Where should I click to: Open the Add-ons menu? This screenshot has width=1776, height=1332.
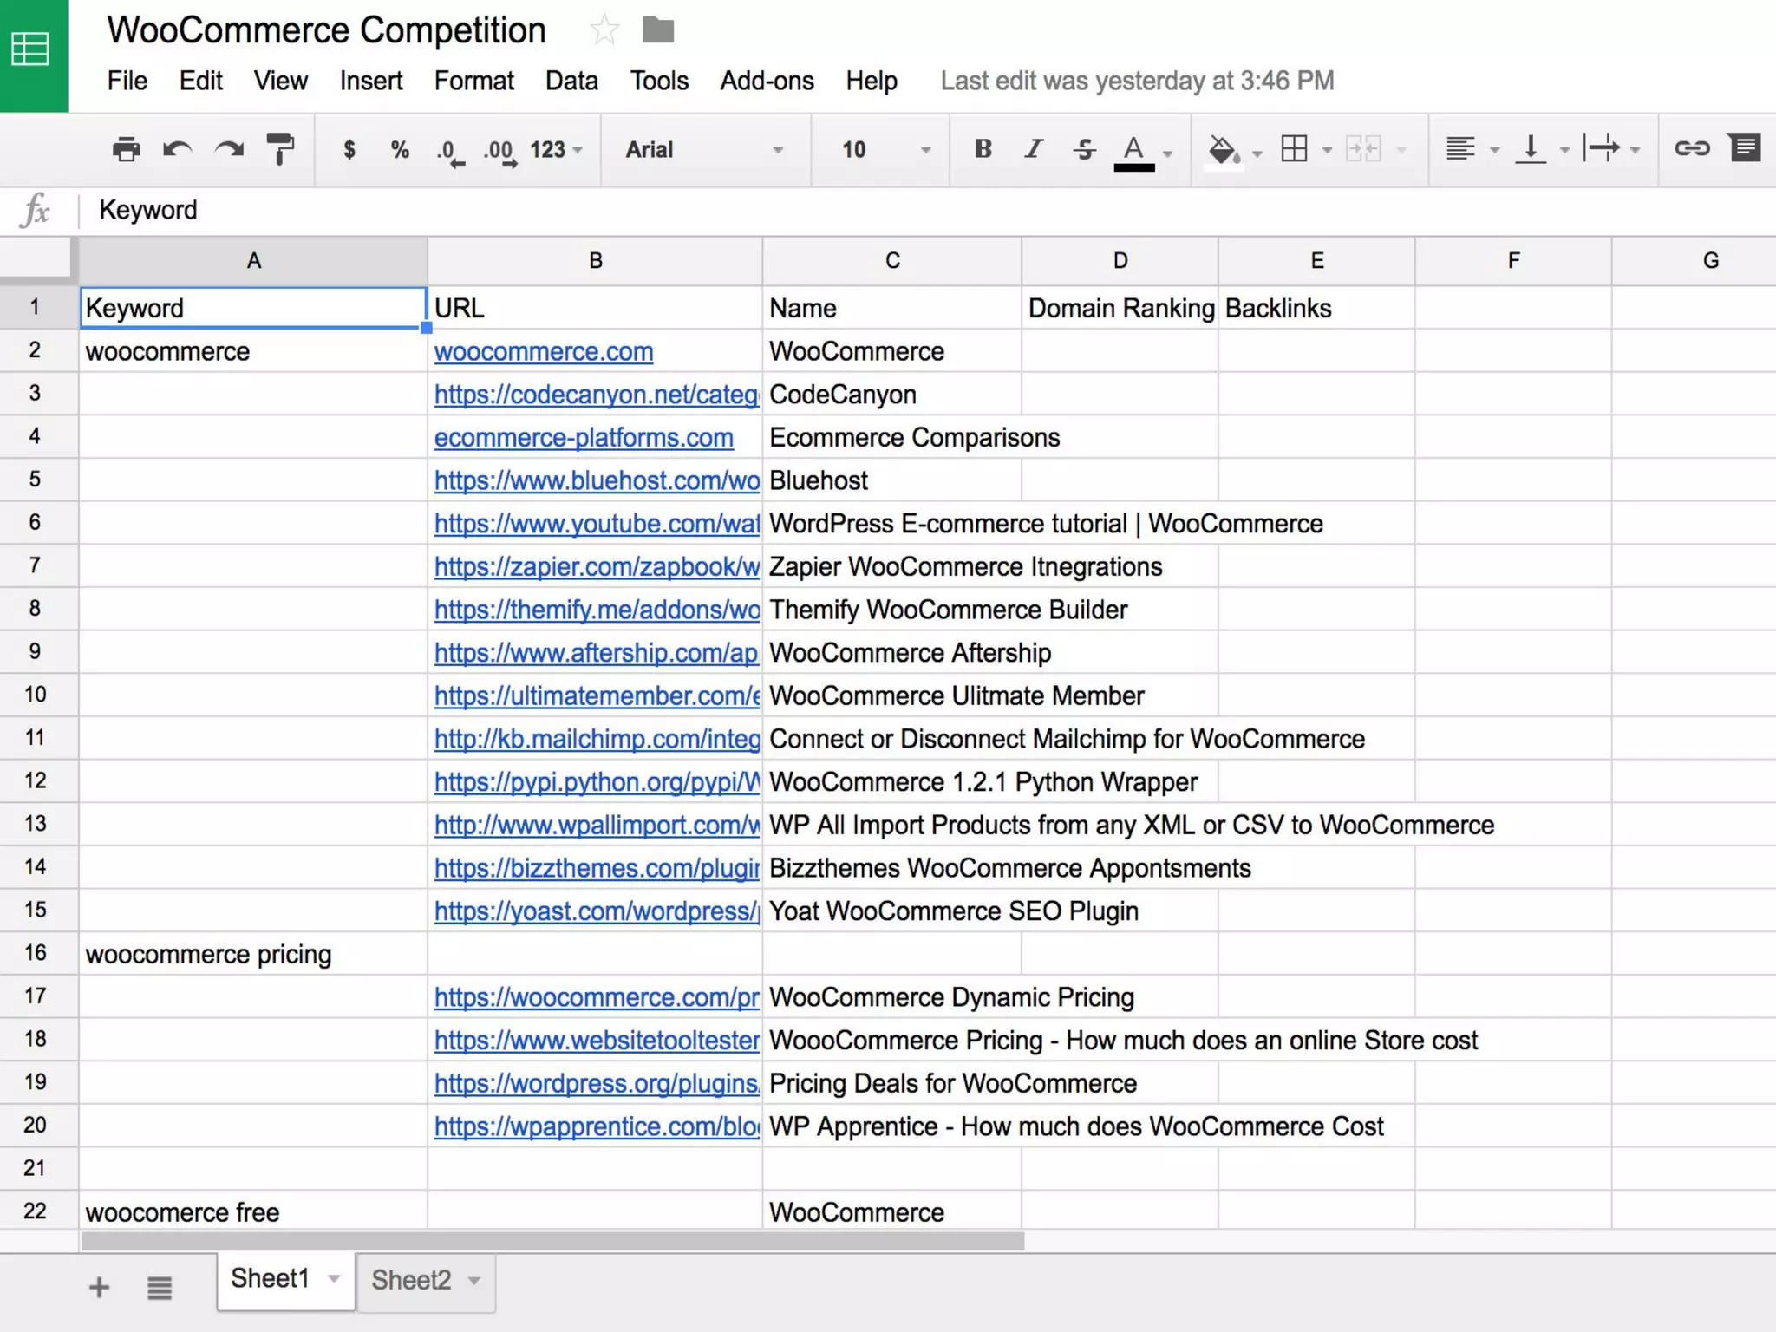pyautogui.click(x=767, y=81)
